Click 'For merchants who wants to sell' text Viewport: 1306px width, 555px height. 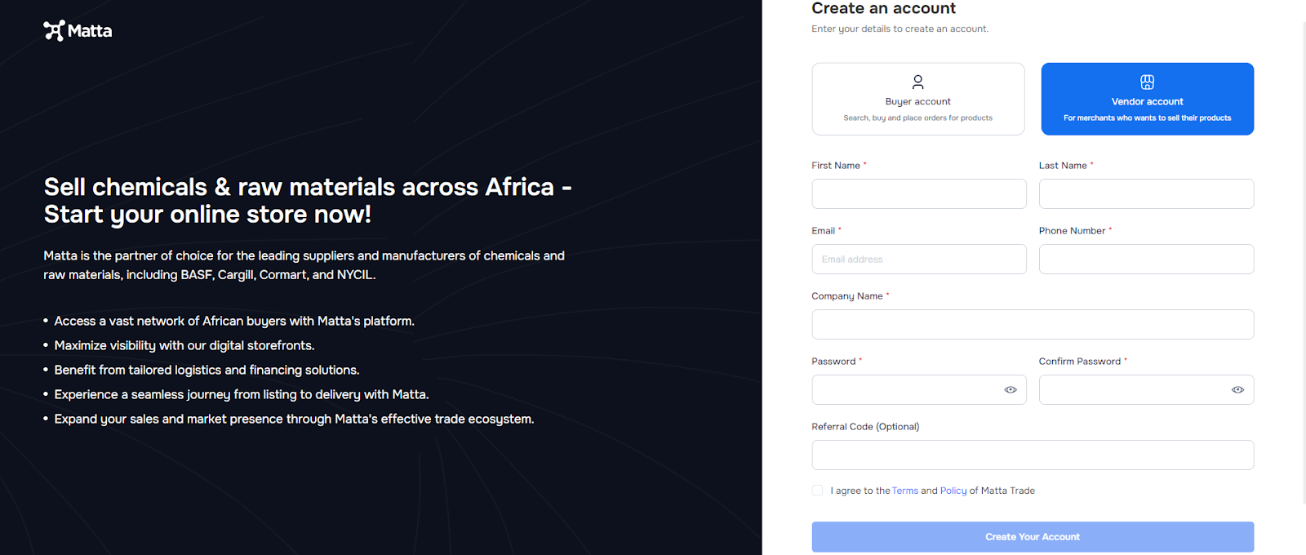(1147, 118)
